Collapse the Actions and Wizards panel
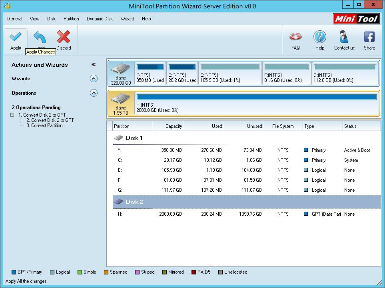Image resolution: width=385 pixels, height=288 pixels. coord(94,65)
